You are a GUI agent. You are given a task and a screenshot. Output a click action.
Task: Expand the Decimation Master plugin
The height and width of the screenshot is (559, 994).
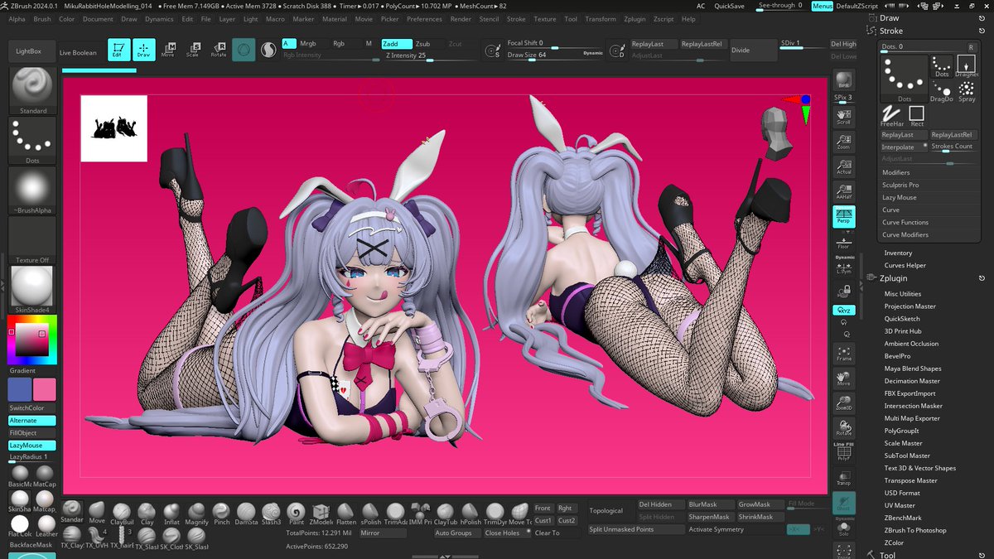click(912, 381)
